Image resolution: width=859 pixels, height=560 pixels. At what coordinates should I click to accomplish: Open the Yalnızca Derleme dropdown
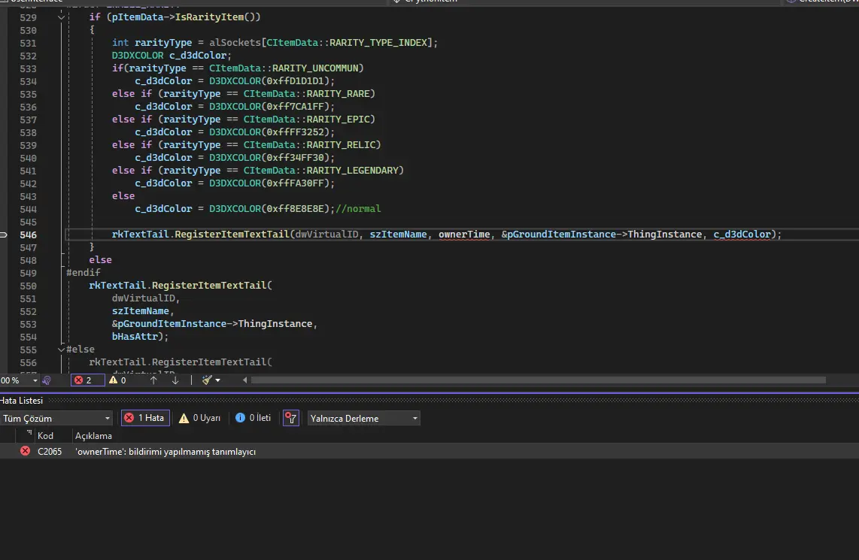(364, 418)
